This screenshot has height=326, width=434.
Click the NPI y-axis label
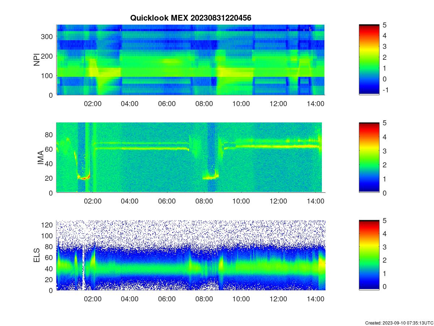click(x=37, y=60)
